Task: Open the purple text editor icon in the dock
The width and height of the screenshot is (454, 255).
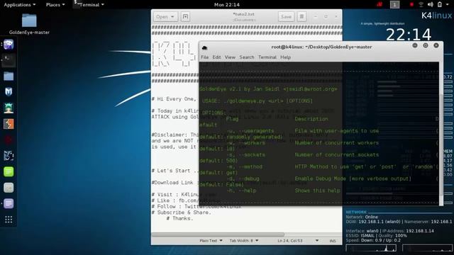Action: (x=9, y=203)
